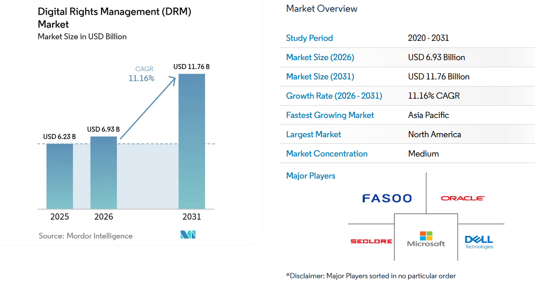The image size is (535, 282).
Task: Click the chart title 'Digital Rights Management (DRM) Market'
Action: (x=114, y=18)
